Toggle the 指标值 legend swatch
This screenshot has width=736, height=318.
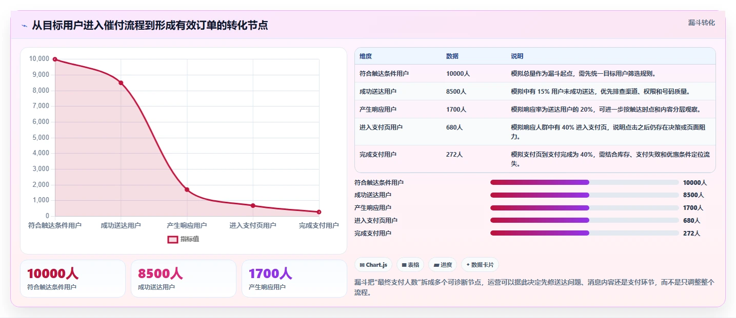pyautogui.click(x=173, y=239)
